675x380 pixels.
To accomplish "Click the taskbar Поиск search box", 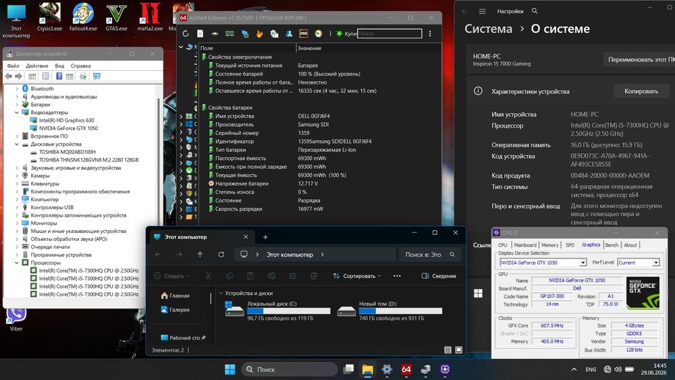I will click(x=290, y=369).
